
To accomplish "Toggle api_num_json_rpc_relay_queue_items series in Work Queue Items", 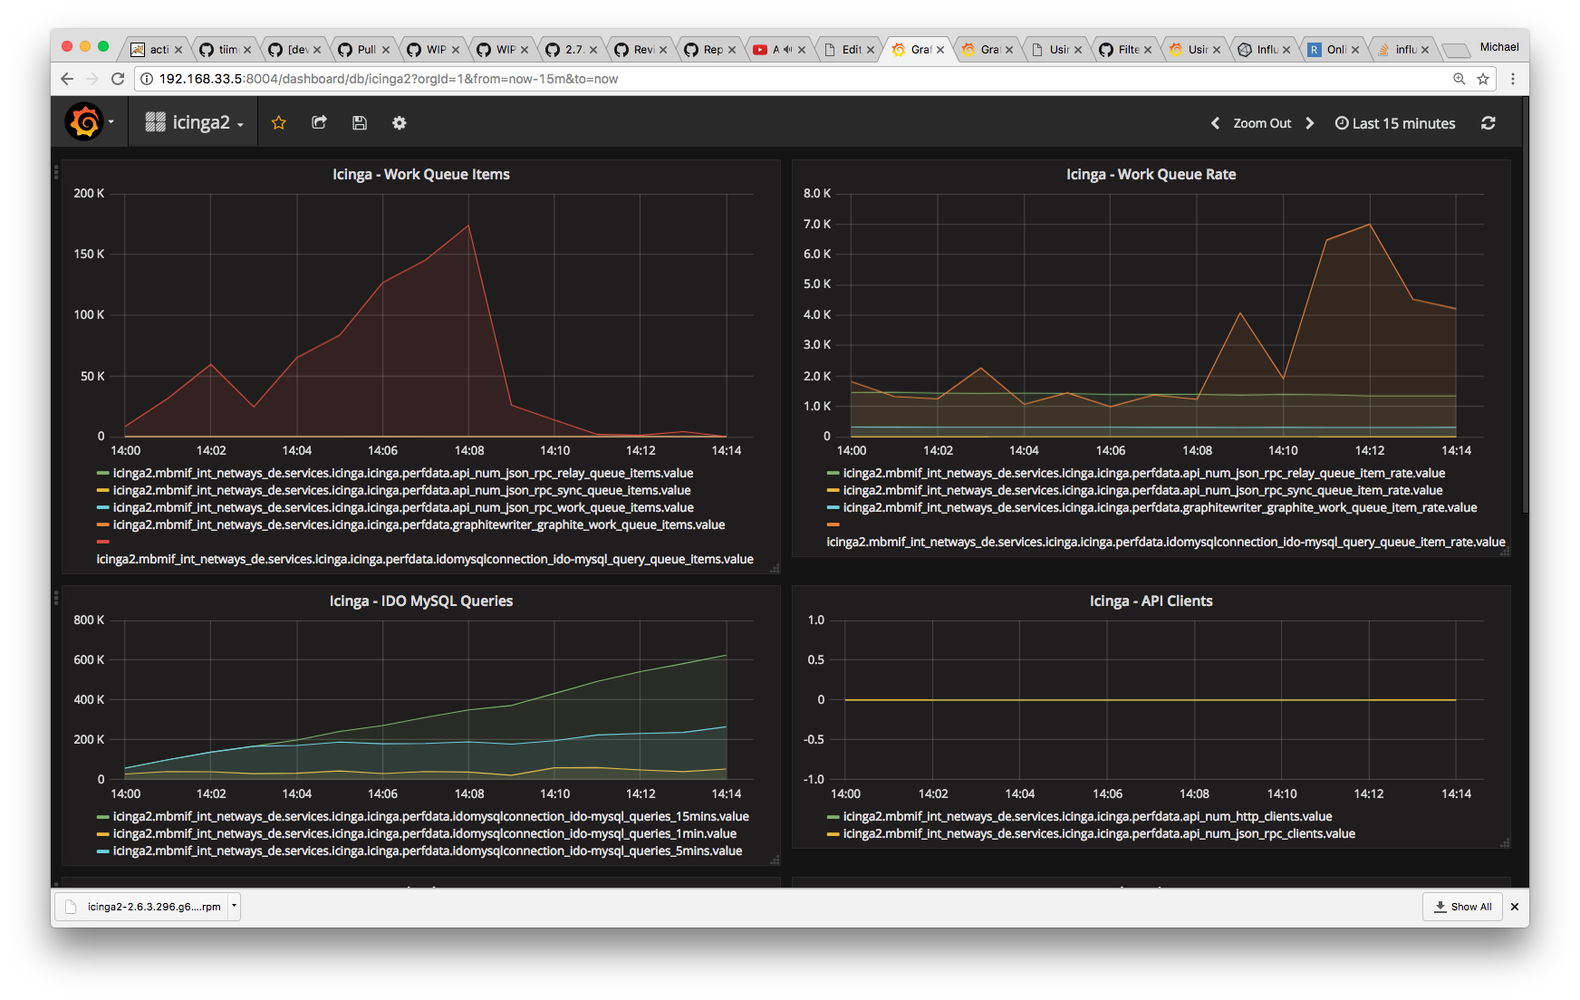I will tap(403, 473).
